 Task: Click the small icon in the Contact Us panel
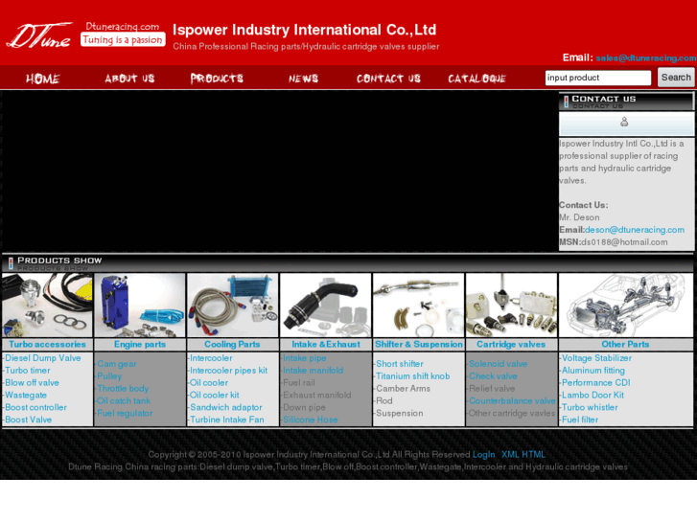[x=624, y=123]
